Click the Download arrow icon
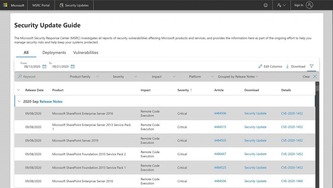The width and height of the screenshot is (333, 188). click(287, 66)
